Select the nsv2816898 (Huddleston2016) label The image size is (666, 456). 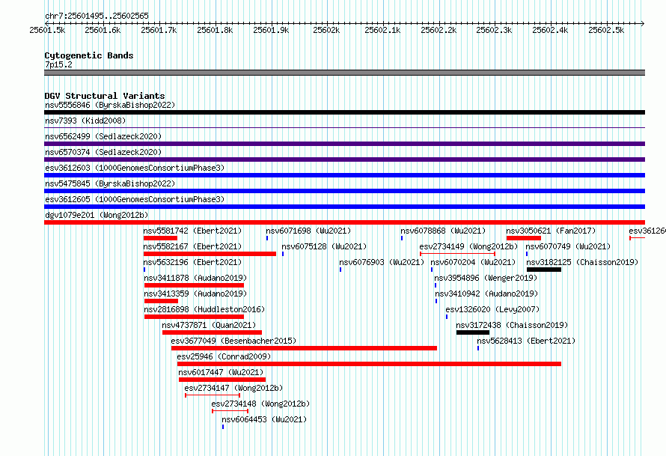[x=204, y=309]
